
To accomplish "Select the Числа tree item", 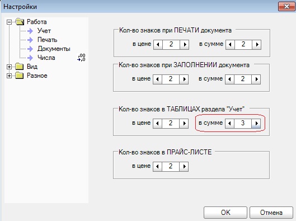I will tap(46, 58).
